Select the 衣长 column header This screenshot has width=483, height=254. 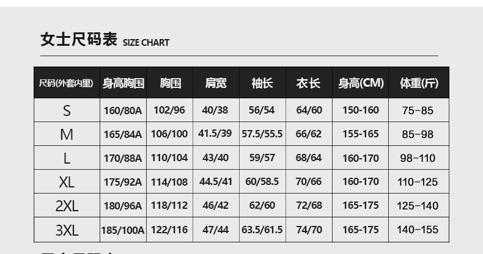[x=309, y=83]
